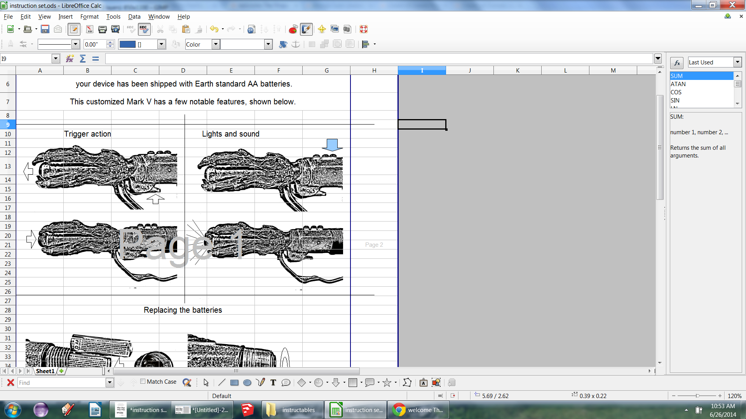Open the Navigator star icon

[x=322, y=29]
